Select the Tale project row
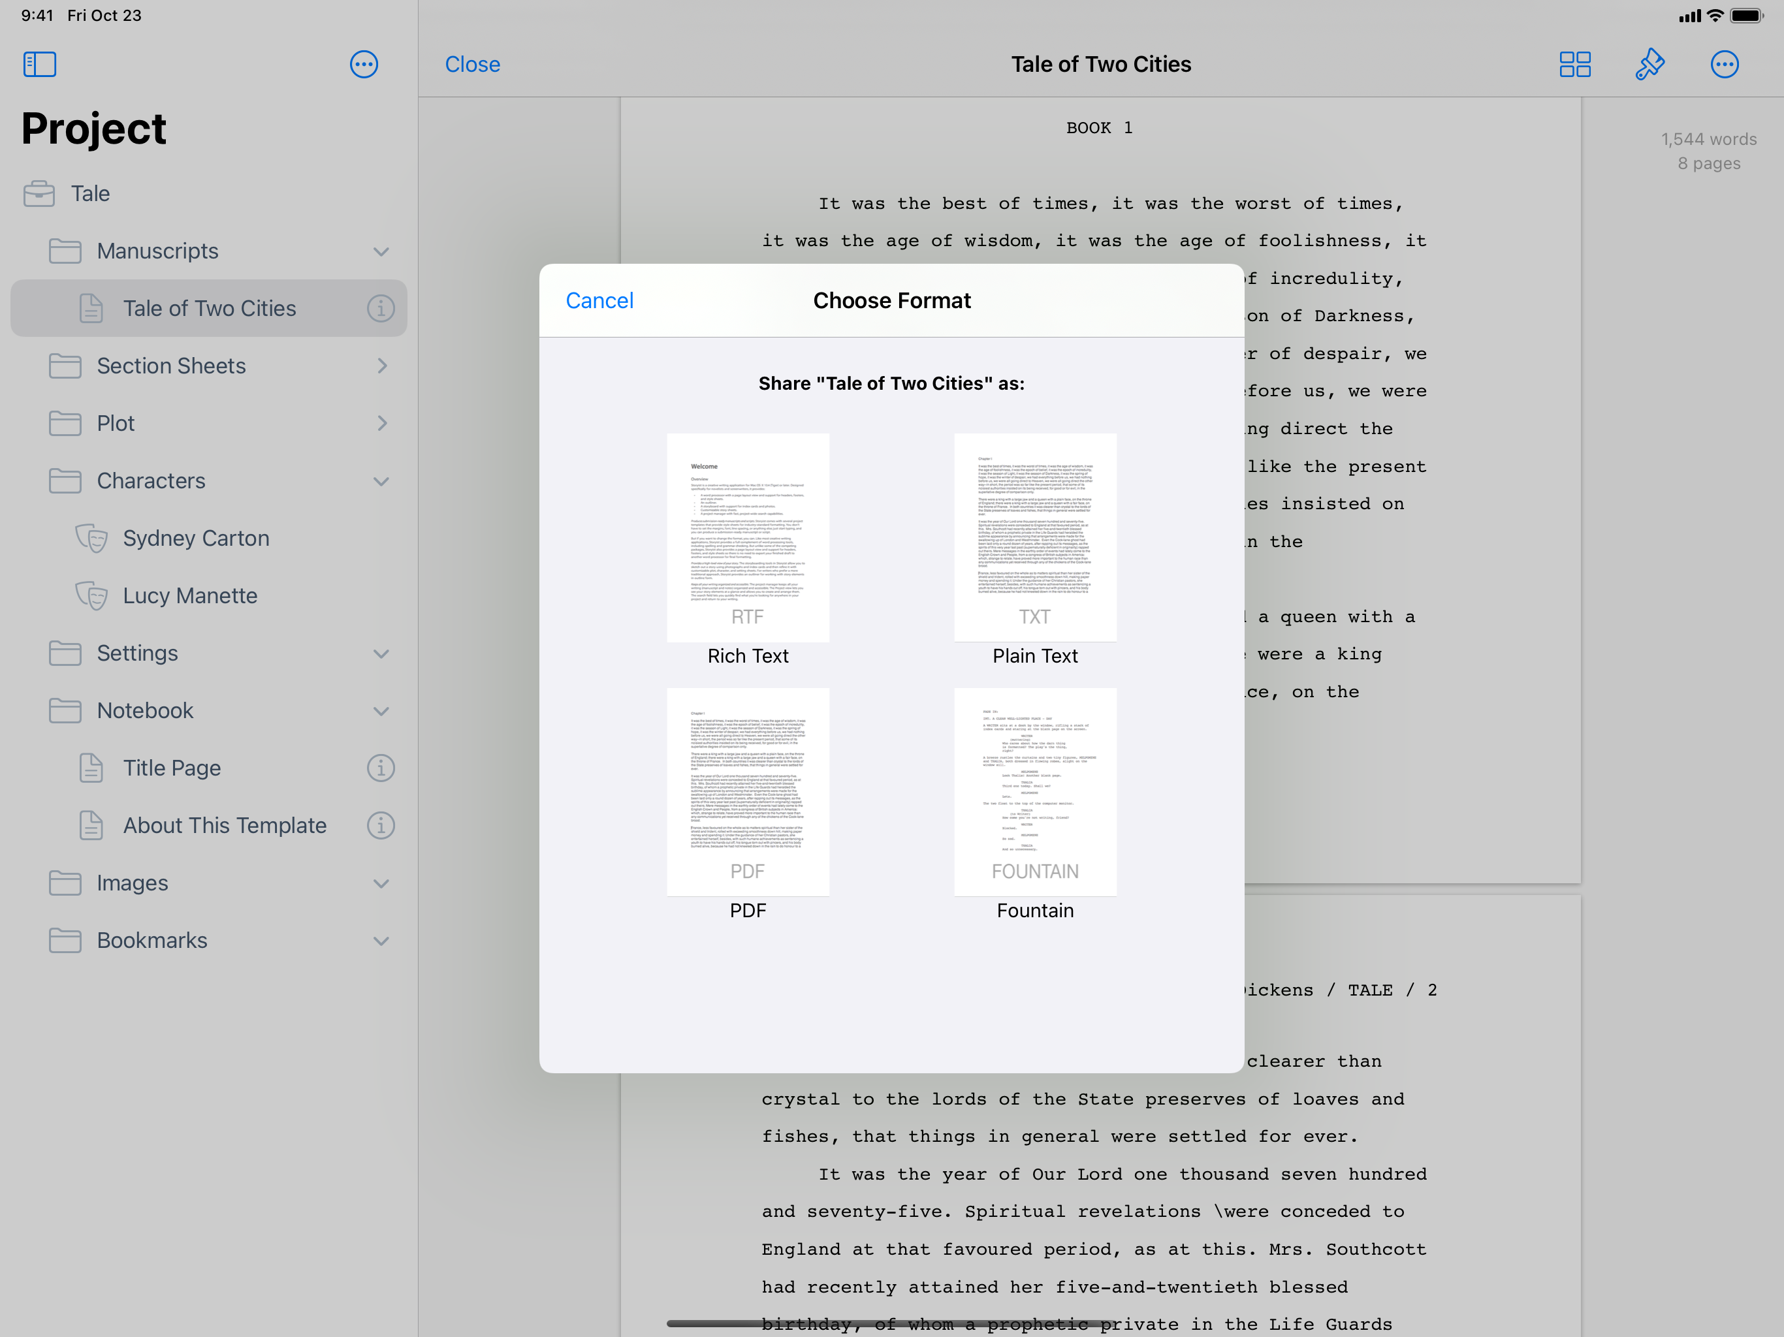The height and width of the screenshot is (1337, 1784). click(x=209, y=193)
